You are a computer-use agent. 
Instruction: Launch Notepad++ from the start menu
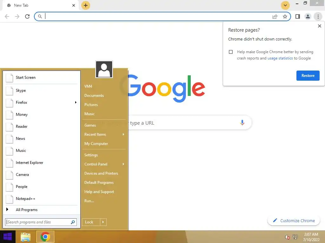pos(42,199)
